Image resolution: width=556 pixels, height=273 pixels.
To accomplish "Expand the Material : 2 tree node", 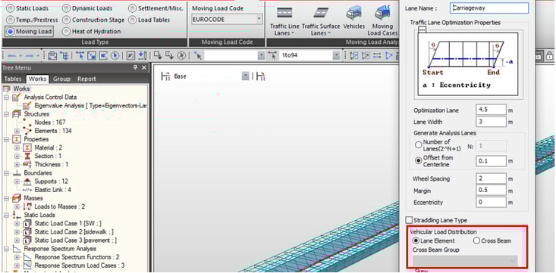I will (17, 147).
